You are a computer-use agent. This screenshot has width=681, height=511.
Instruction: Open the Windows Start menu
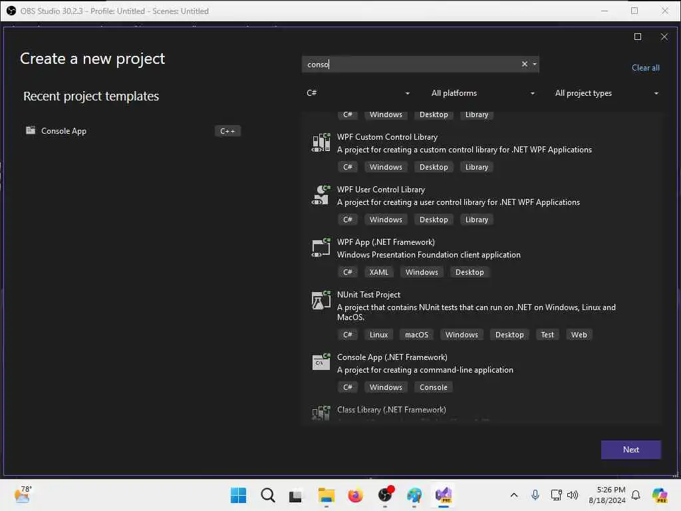238,495
